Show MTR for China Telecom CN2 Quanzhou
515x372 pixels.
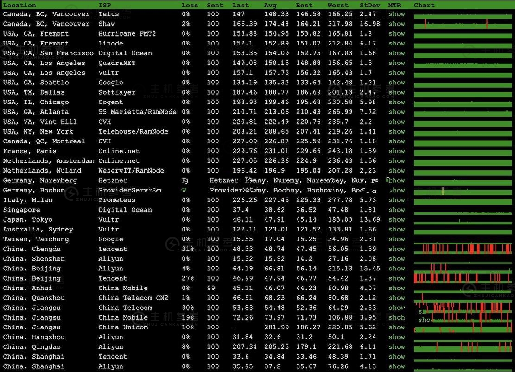[x=396, y=298]
